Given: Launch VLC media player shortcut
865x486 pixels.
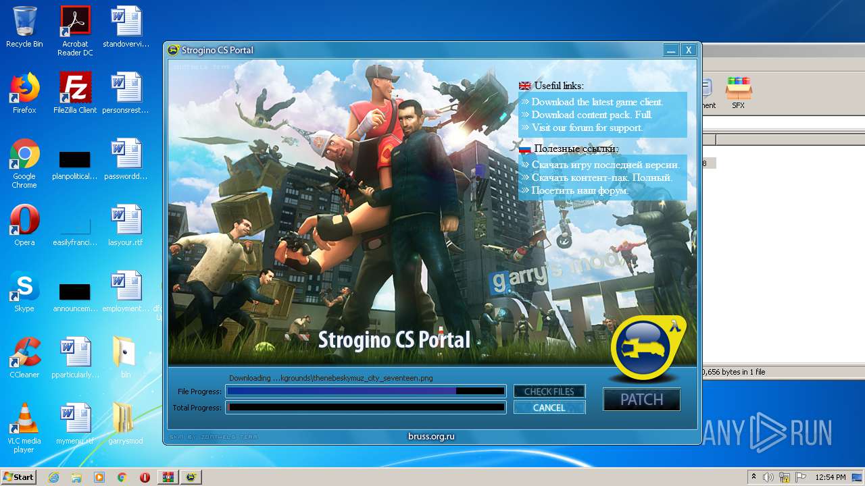Looking at the screenshot, I should pos(24,428).
